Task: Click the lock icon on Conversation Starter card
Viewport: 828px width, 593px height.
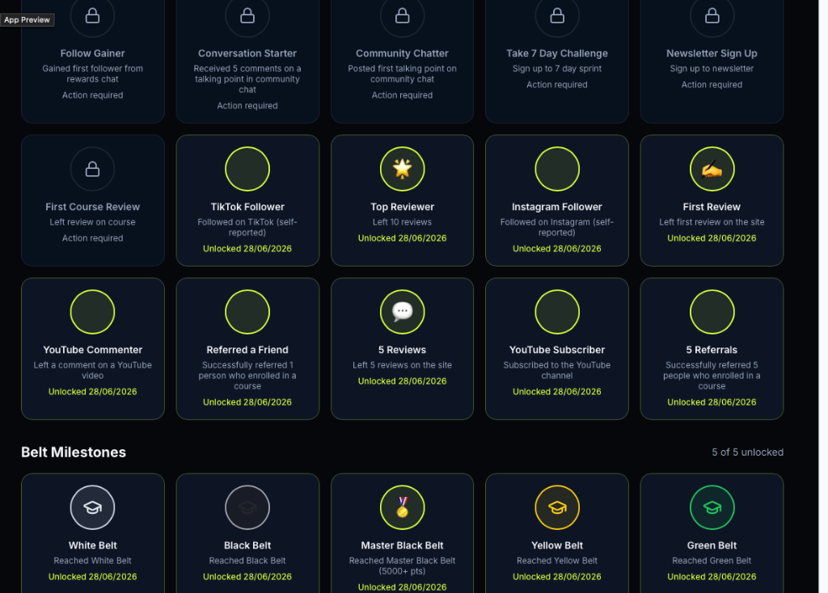Action: tap(247, 16)
